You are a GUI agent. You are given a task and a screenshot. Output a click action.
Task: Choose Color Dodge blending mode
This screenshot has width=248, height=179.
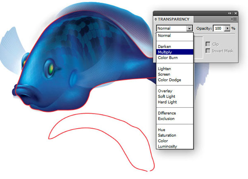175,80
